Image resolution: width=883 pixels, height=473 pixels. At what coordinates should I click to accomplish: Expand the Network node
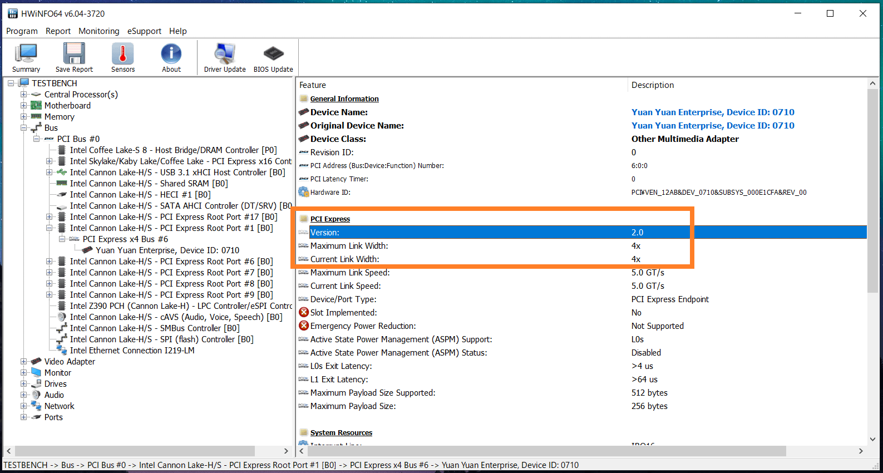pos(24,406)
